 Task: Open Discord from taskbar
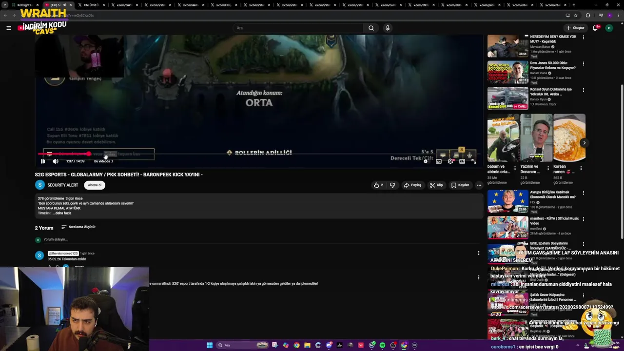point(329,345)
